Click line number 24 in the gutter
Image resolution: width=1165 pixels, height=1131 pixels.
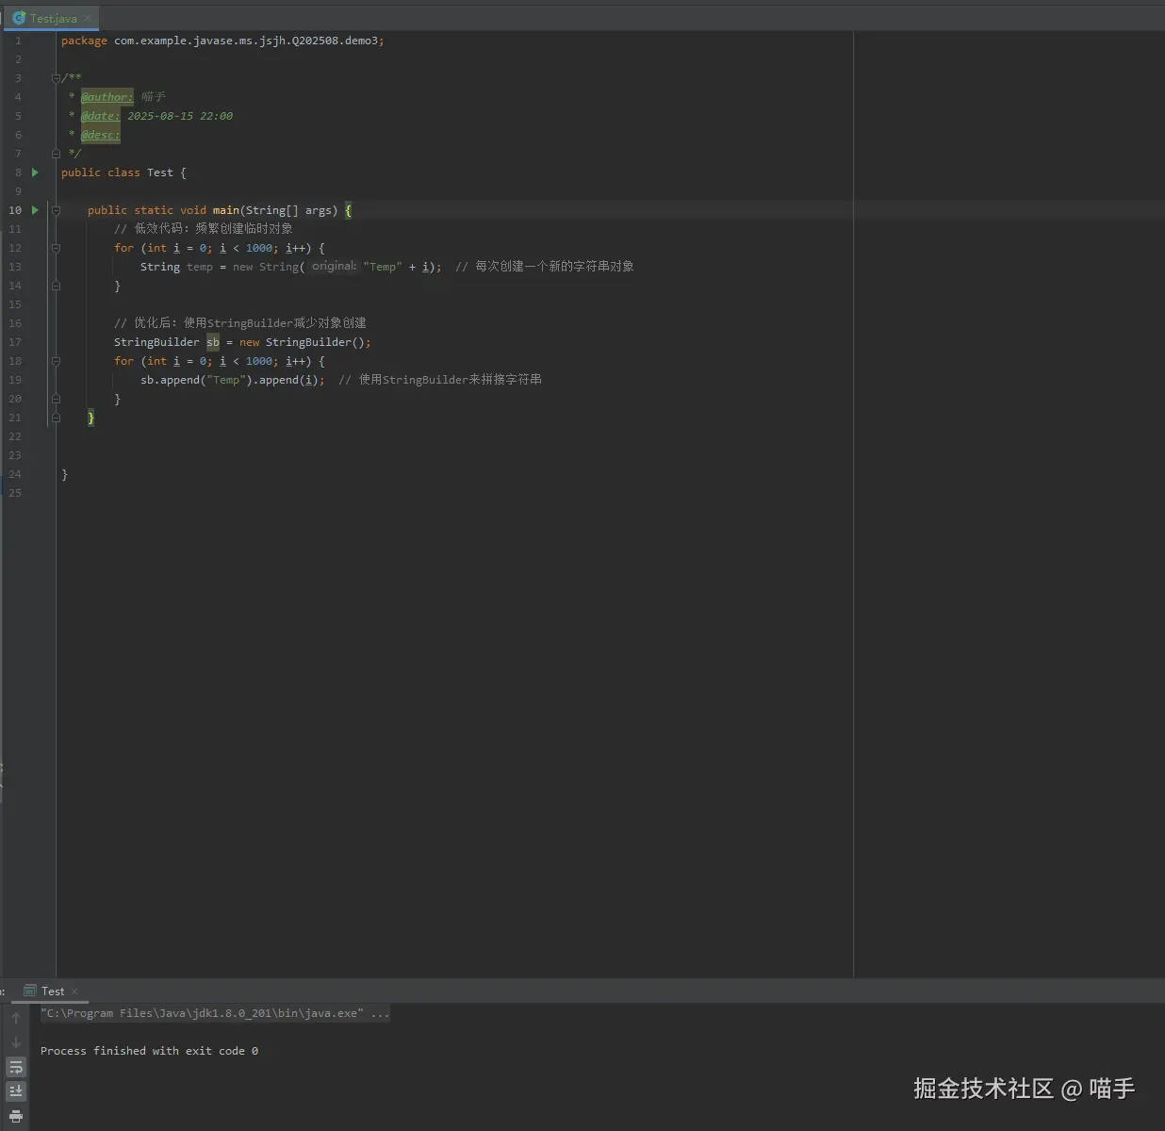point(15,474)
